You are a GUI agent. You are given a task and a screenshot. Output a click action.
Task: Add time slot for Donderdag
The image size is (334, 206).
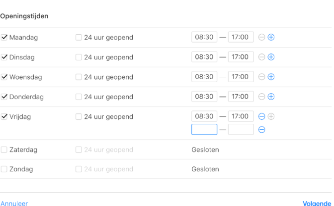click(x=271, y=97)
